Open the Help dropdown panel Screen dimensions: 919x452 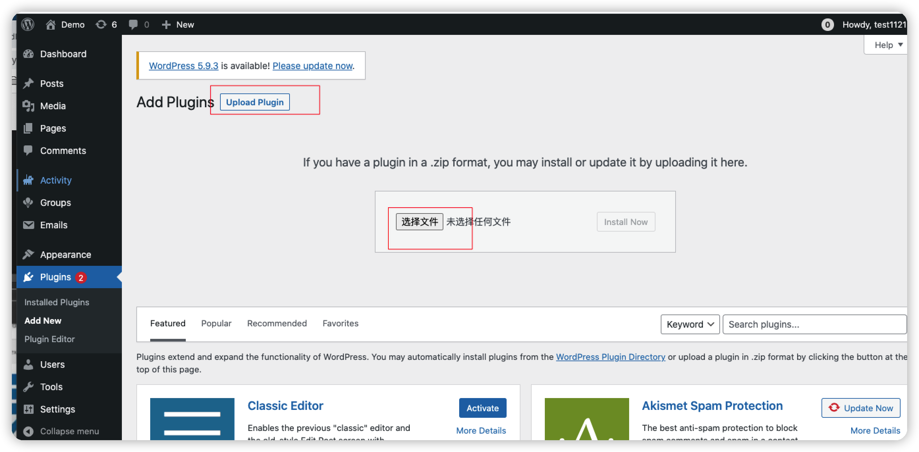[884, 44]
